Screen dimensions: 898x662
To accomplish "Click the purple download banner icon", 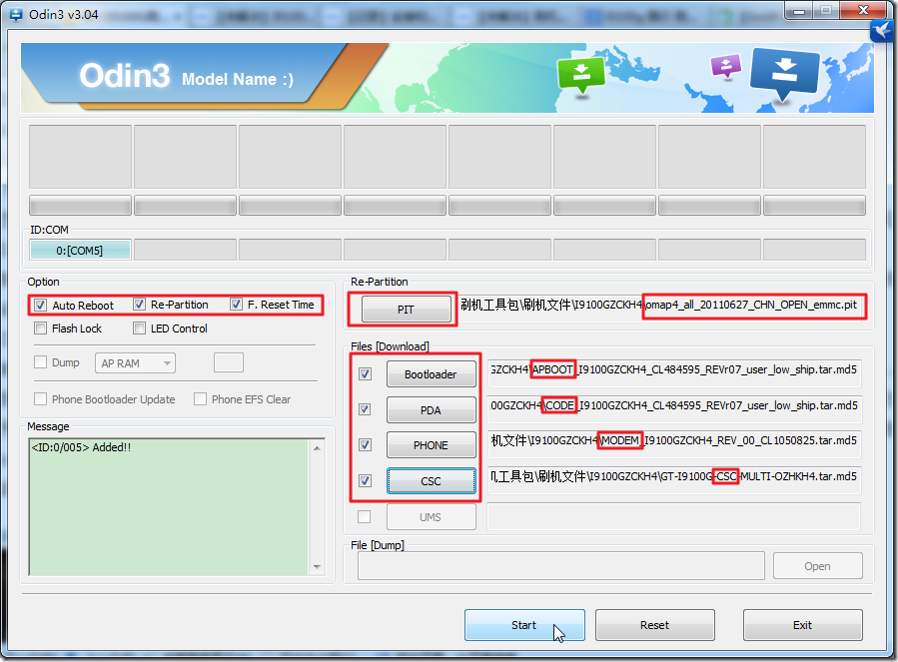I will coord(725,66).
